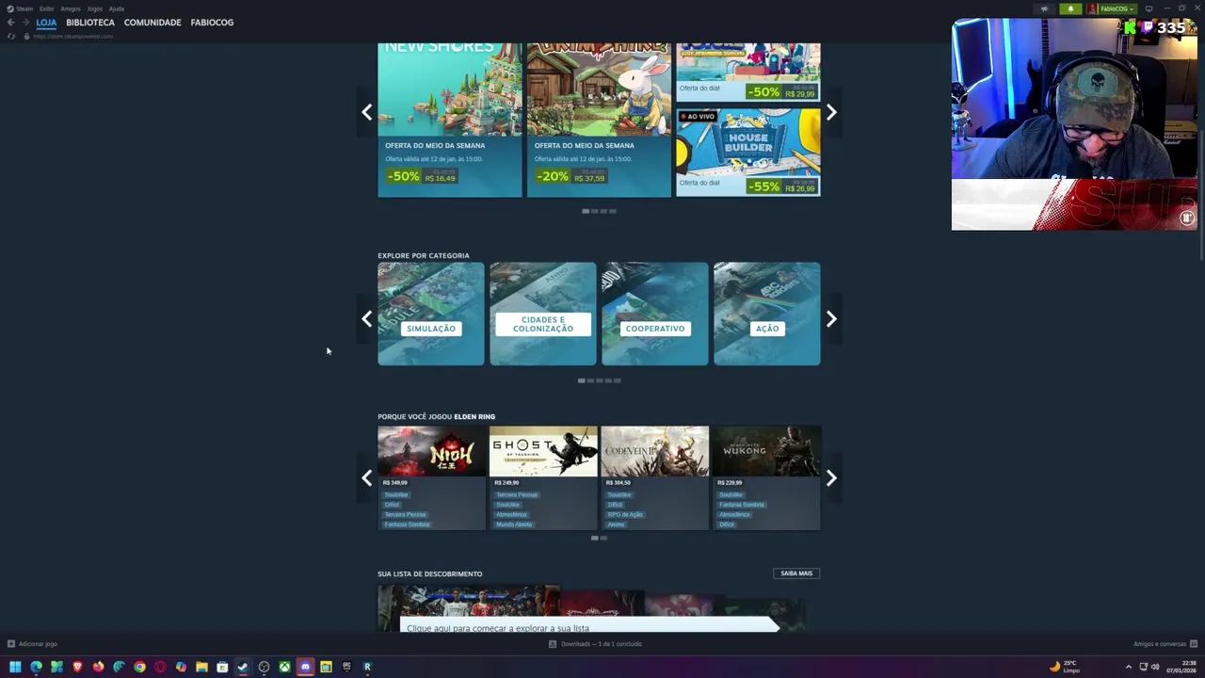Open Steam announcements megaphone icon

pos(1044,8)
